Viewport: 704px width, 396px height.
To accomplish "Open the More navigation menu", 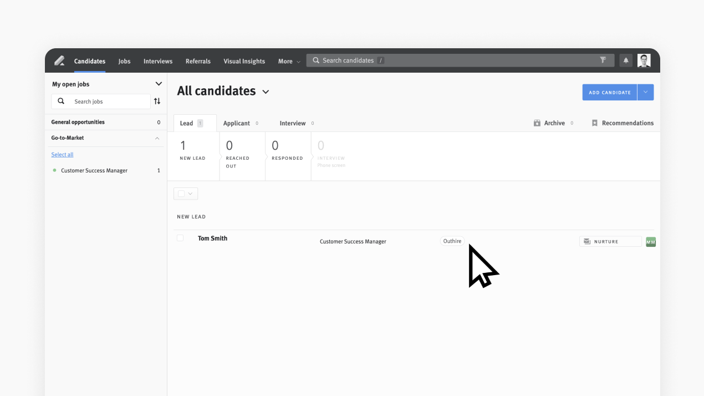I will coord(289,62).
